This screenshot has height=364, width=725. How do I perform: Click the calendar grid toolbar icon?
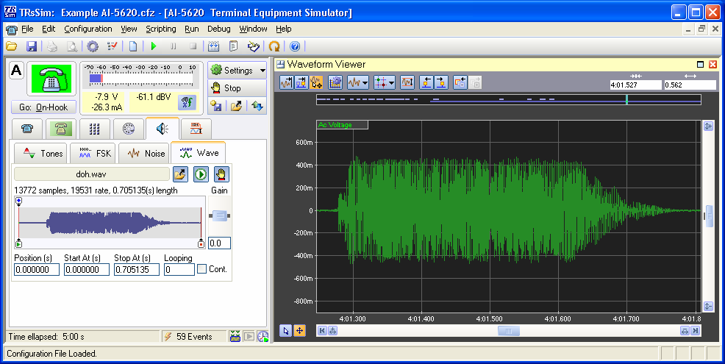click(x=213, y=46)
